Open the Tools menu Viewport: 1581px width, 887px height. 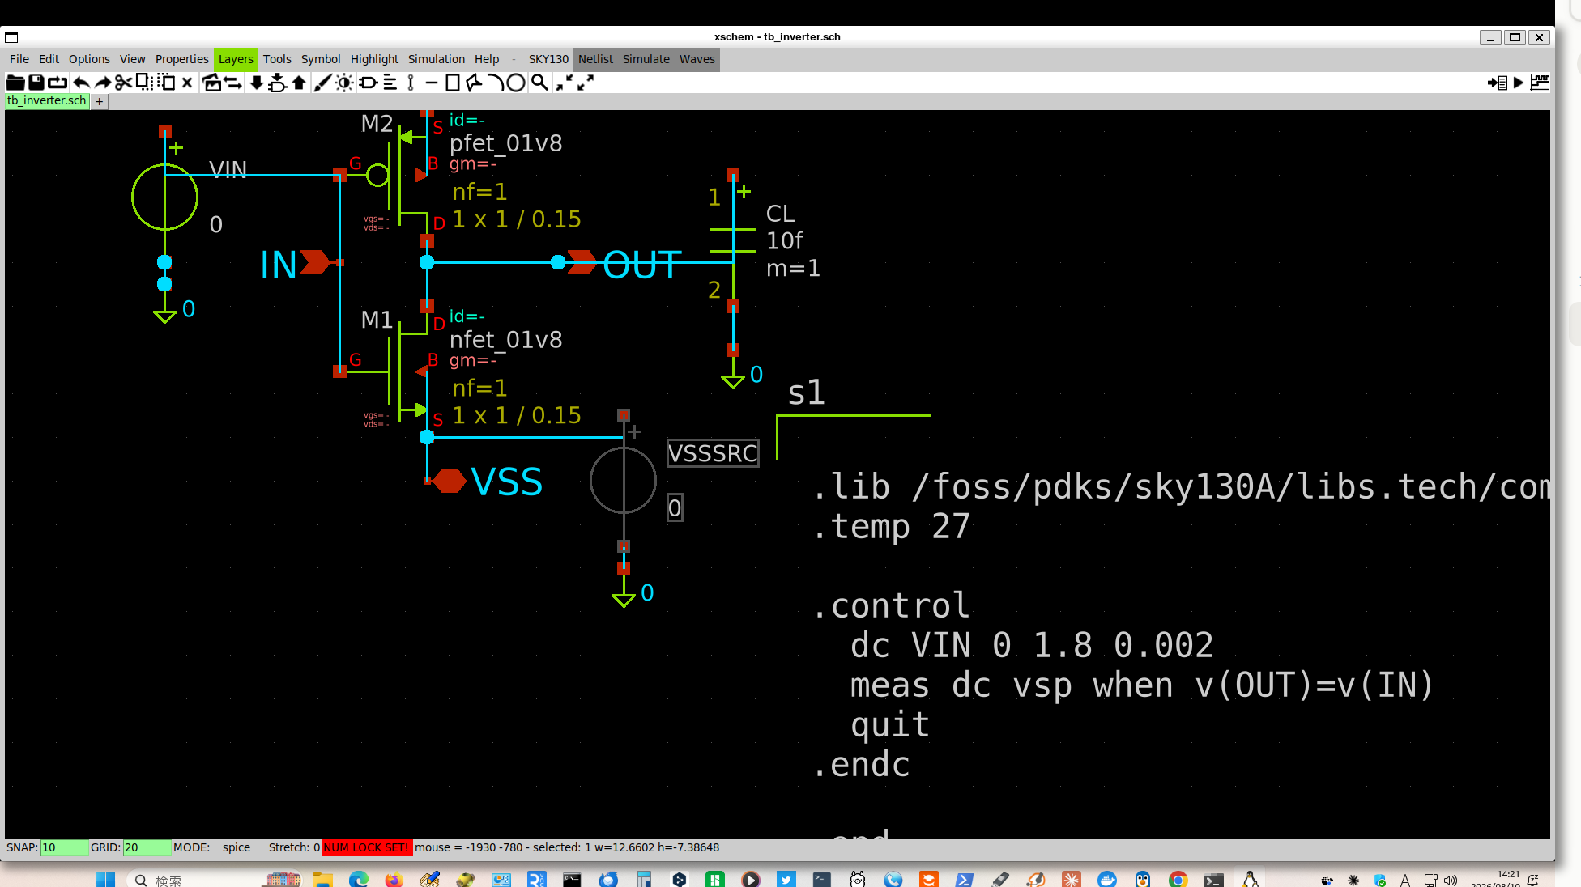pos(277,59)
